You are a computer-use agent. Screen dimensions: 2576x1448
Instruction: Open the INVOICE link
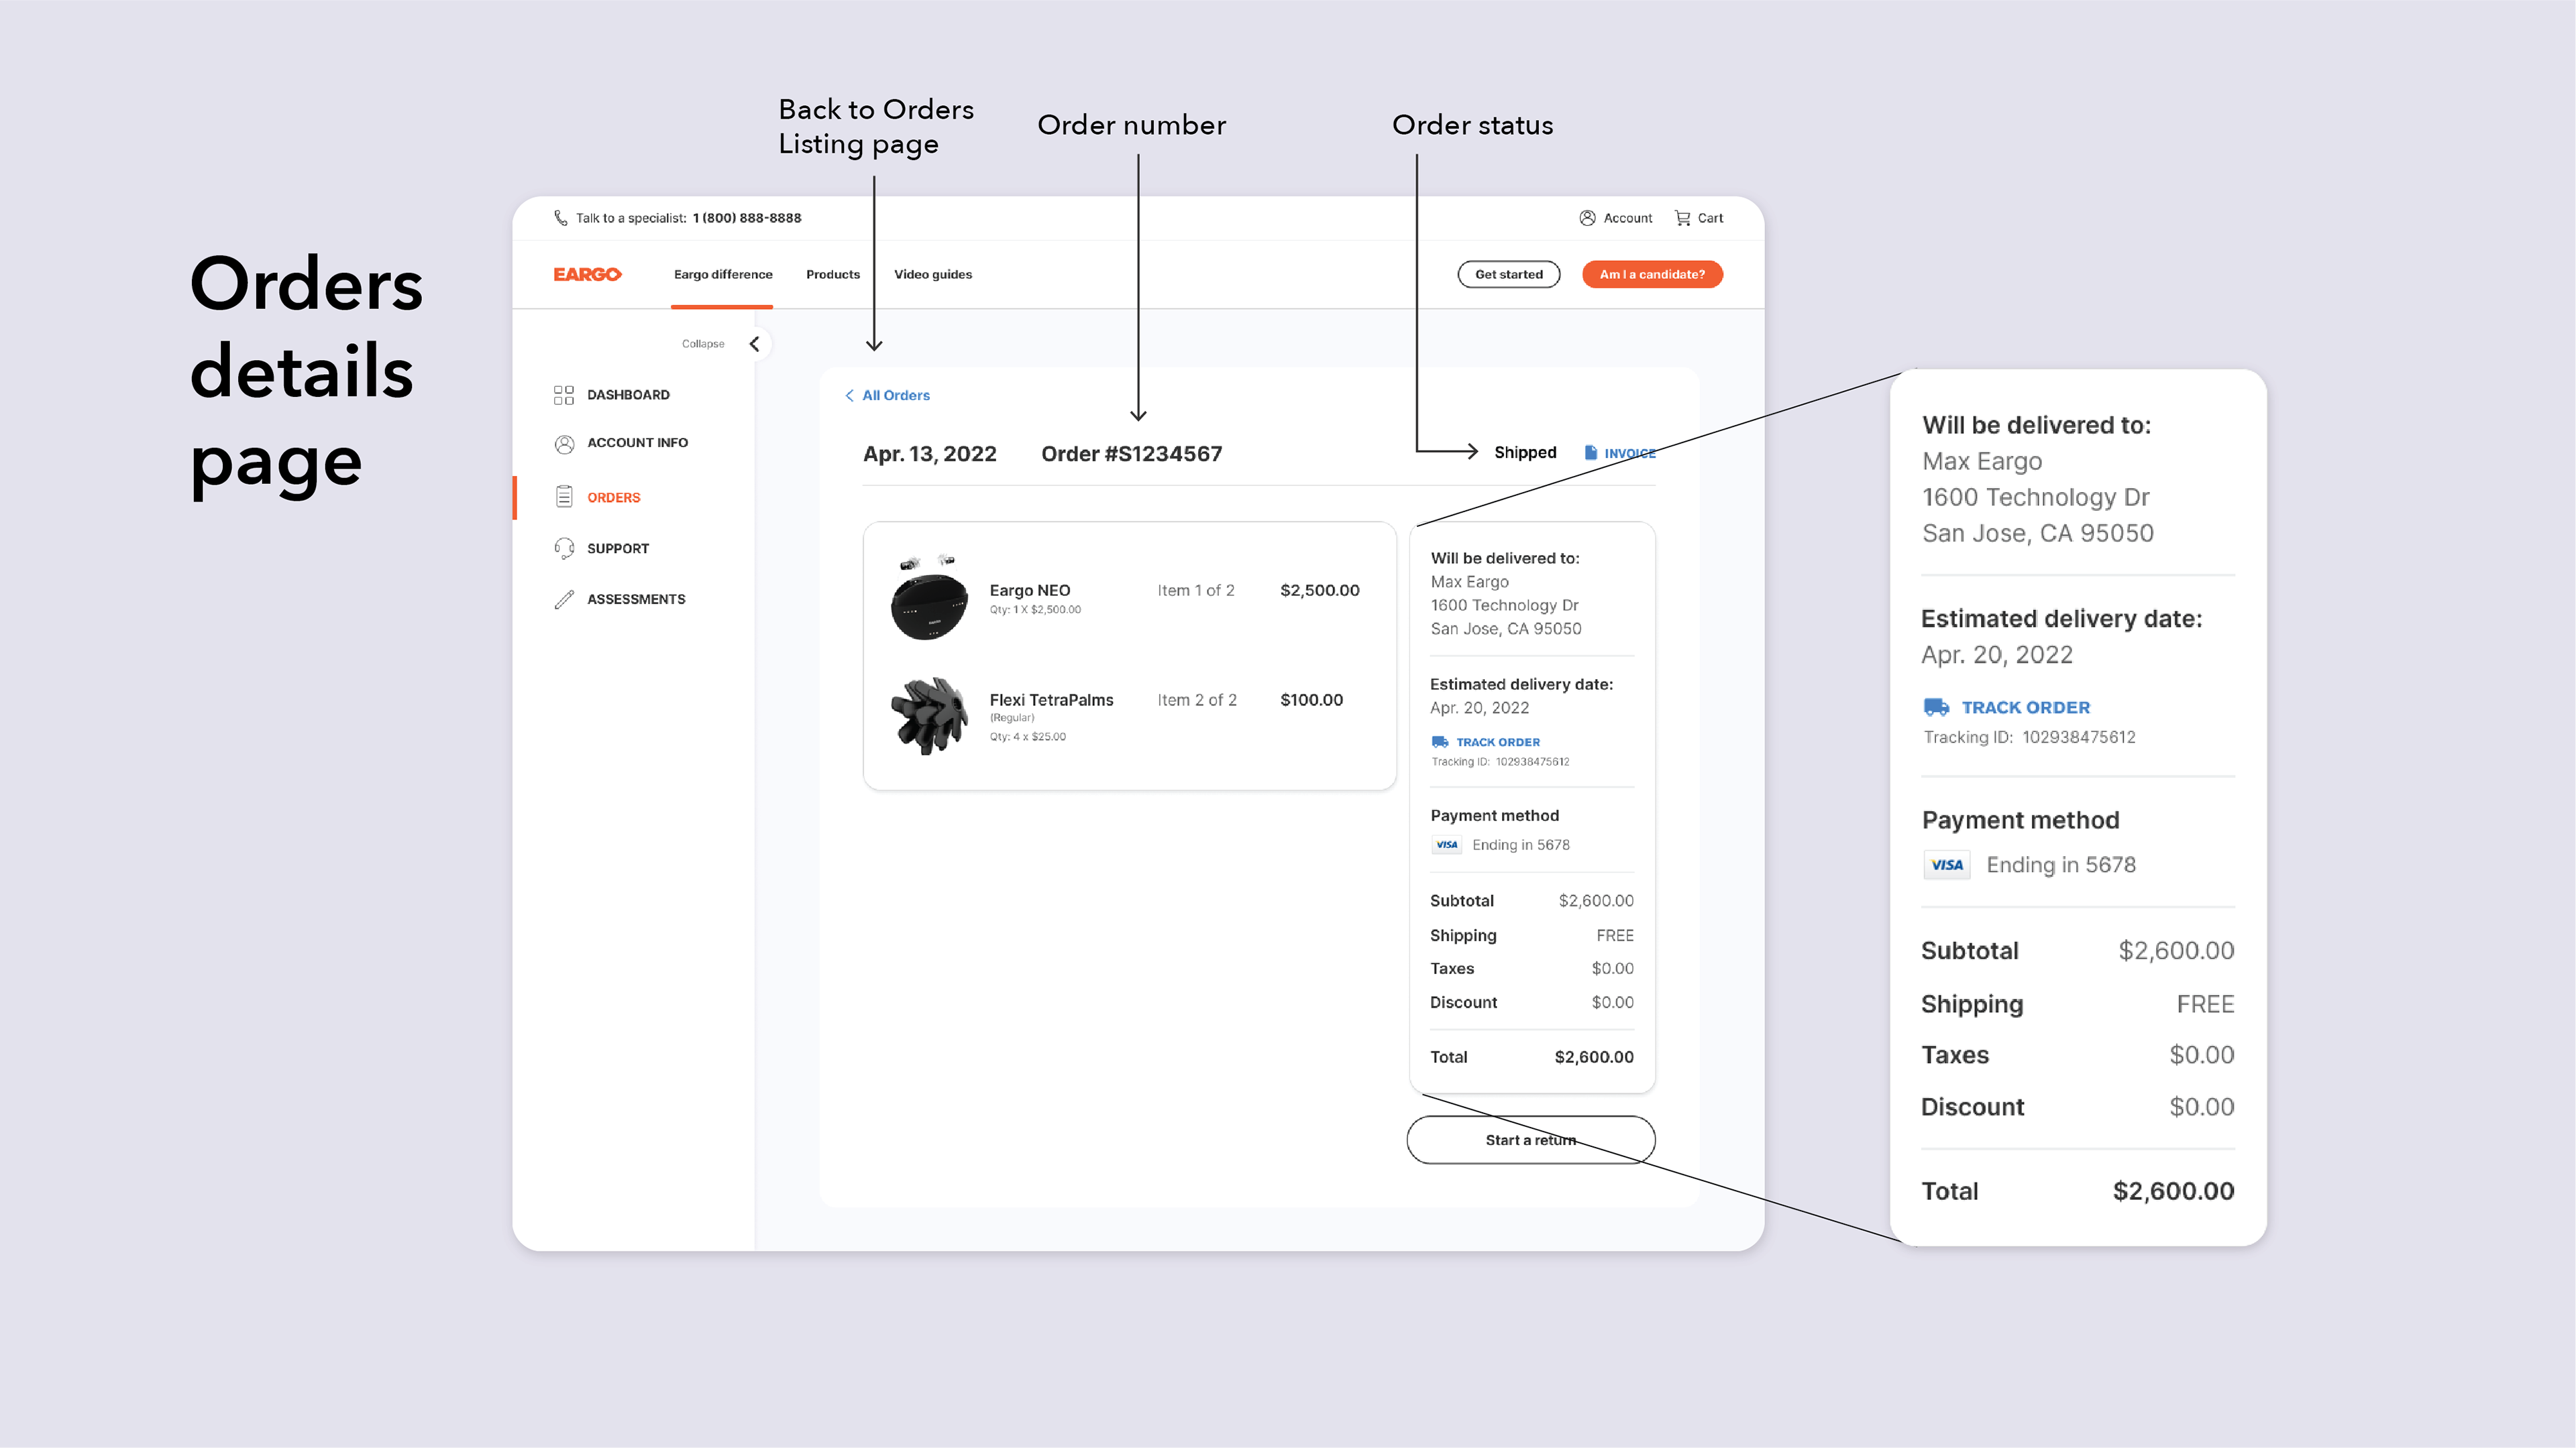1630,454
